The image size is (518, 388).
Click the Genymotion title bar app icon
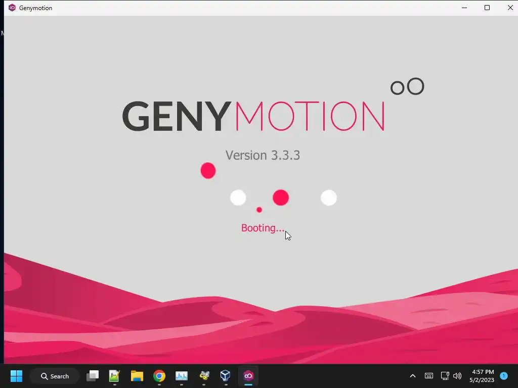click(x=12, y=8)
